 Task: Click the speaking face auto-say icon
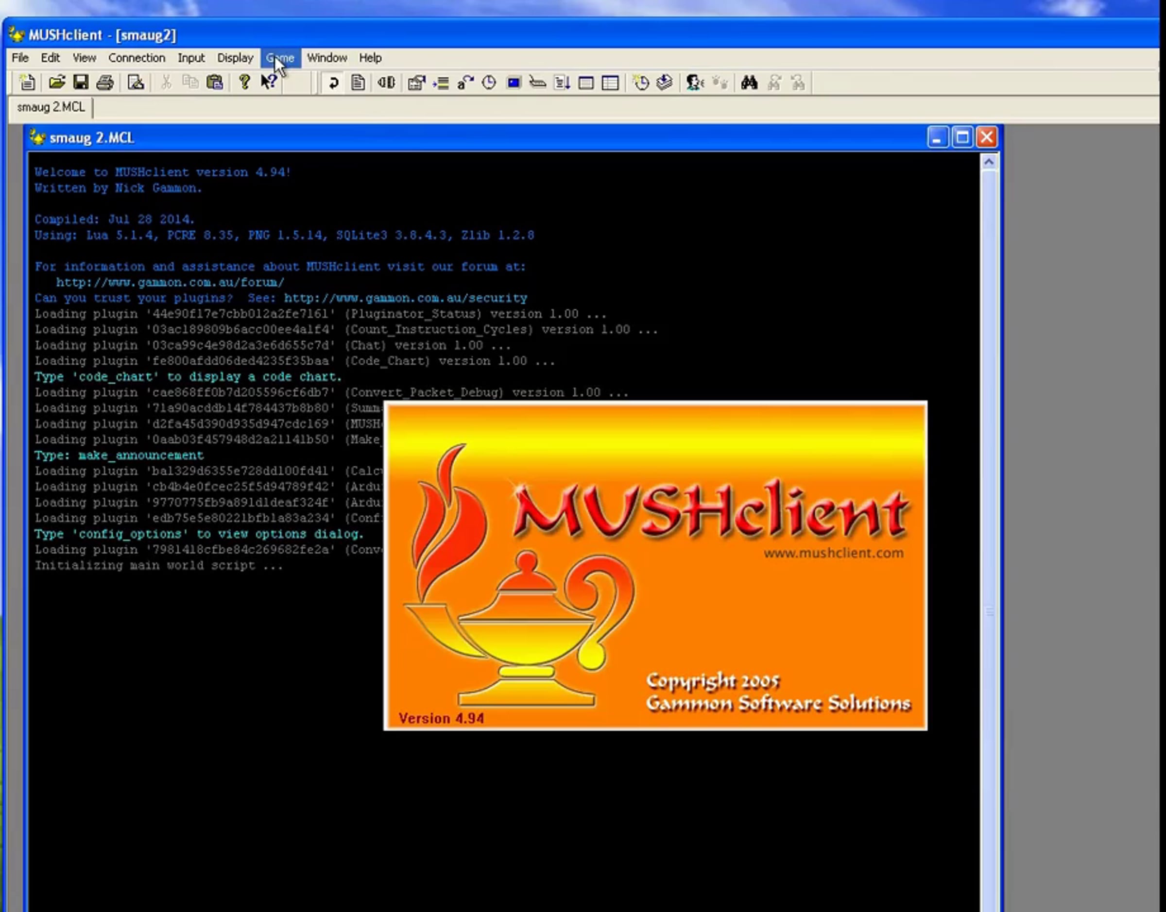click(695, 83)
